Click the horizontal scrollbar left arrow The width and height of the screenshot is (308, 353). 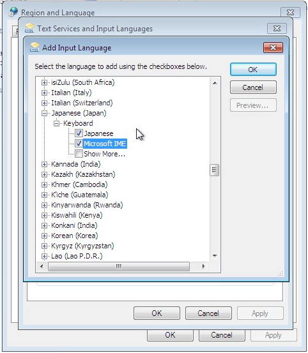pyautogui.click(x=42, y=266)
